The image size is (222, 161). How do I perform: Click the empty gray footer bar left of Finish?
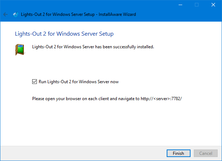(84, 153)
